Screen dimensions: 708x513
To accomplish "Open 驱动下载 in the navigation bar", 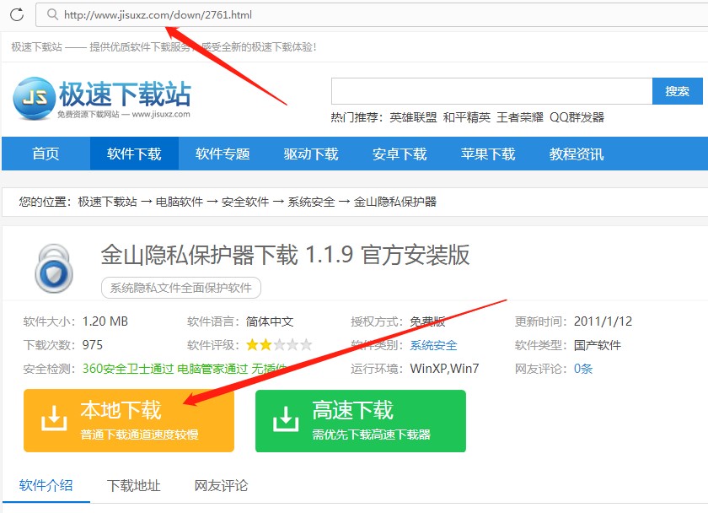I will (x=311, y=154).
